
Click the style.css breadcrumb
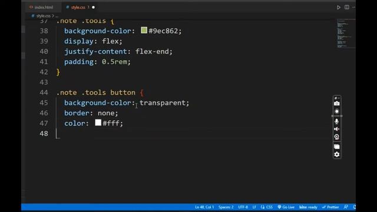pyautogui.click(x=43, y=16)
